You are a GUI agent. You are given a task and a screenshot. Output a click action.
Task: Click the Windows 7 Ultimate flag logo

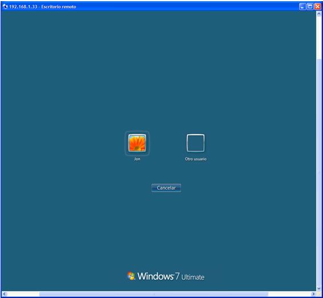131,276
